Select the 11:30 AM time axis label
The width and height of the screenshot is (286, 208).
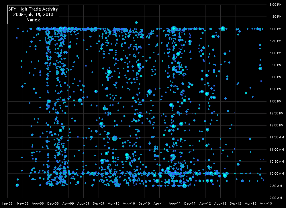(x=277, y=137)
